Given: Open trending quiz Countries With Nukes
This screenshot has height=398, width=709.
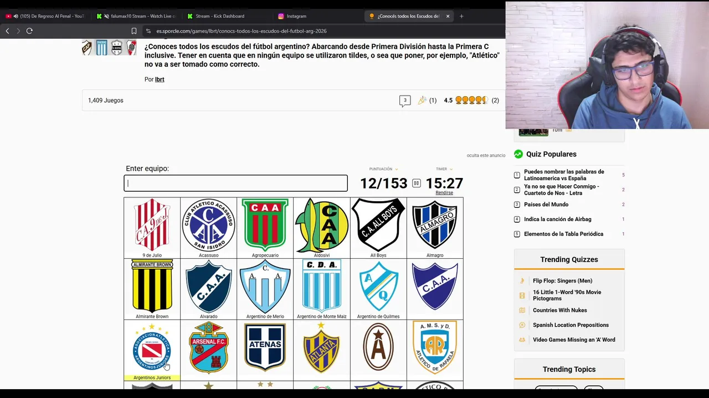Looking at the screenshot, I should [x=559, y=310].
